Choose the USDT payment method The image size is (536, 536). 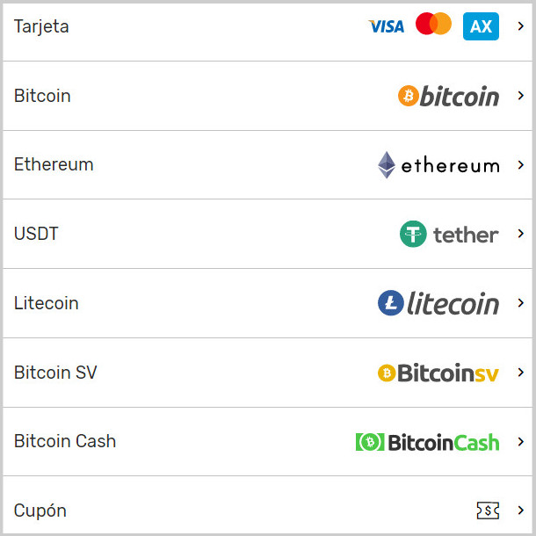36,234
